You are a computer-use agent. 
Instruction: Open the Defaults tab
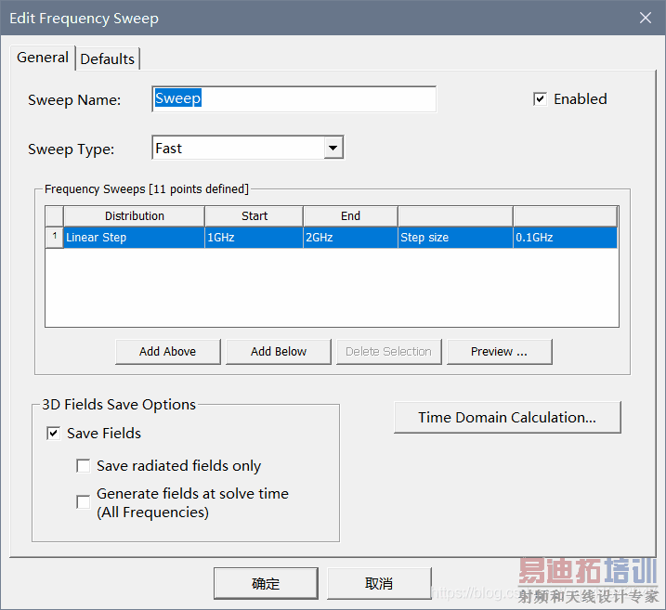click(108, 59)
